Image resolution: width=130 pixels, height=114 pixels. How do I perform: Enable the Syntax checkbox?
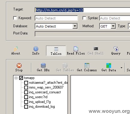84,18
